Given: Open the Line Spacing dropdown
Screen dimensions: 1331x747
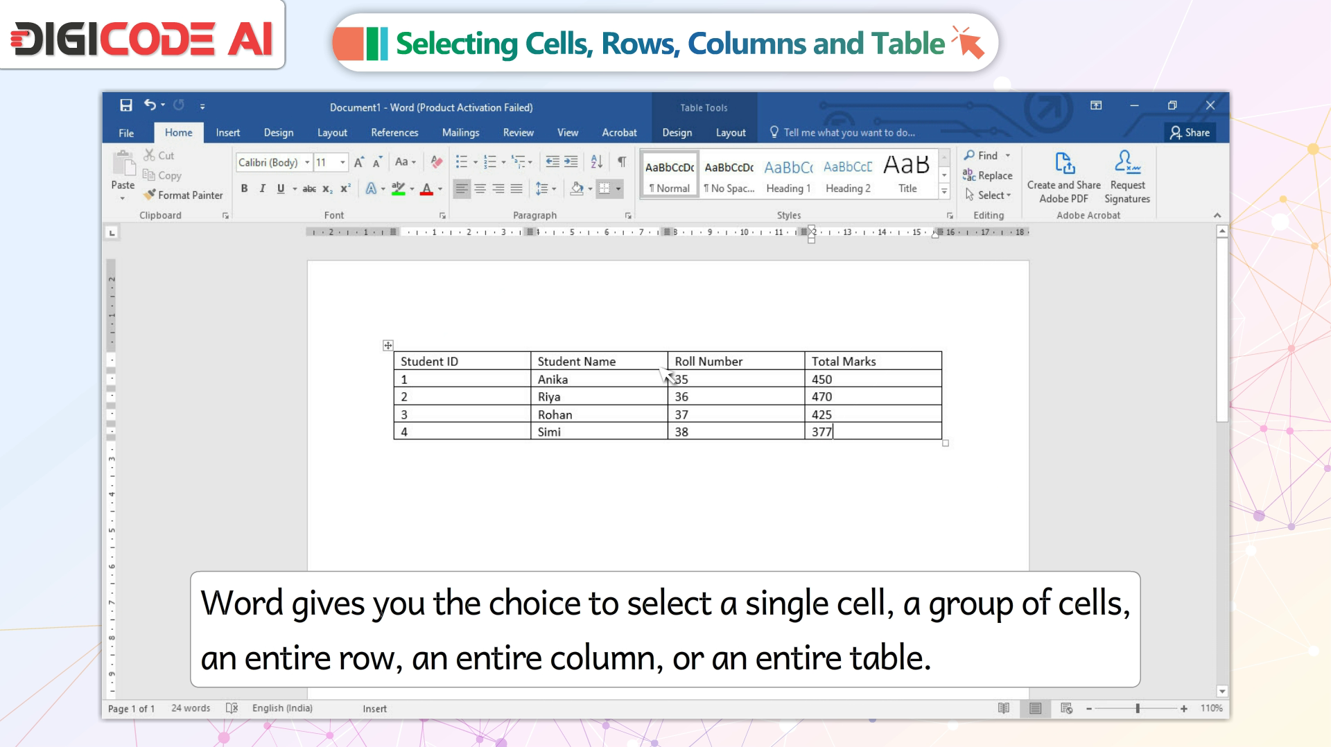Looking at the screenshot, I should coord(546,188).
